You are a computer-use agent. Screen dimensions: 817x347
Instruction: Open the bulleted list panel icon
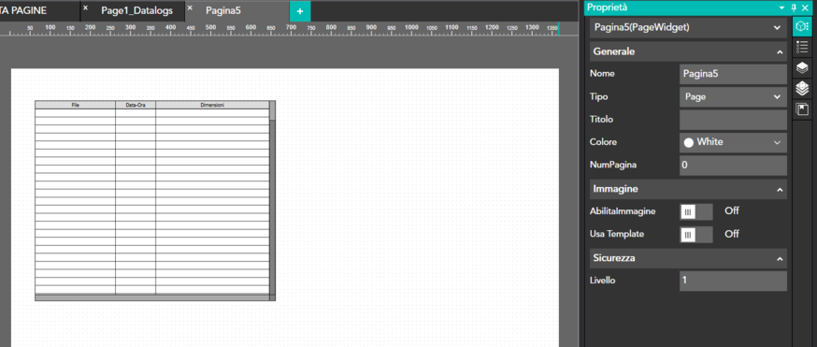pos(802,48)
